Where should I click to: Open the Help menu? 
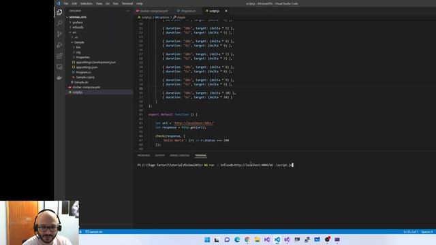140,3
